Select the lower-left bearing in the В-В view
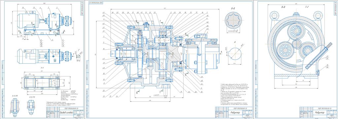 (x=284, y=50)
